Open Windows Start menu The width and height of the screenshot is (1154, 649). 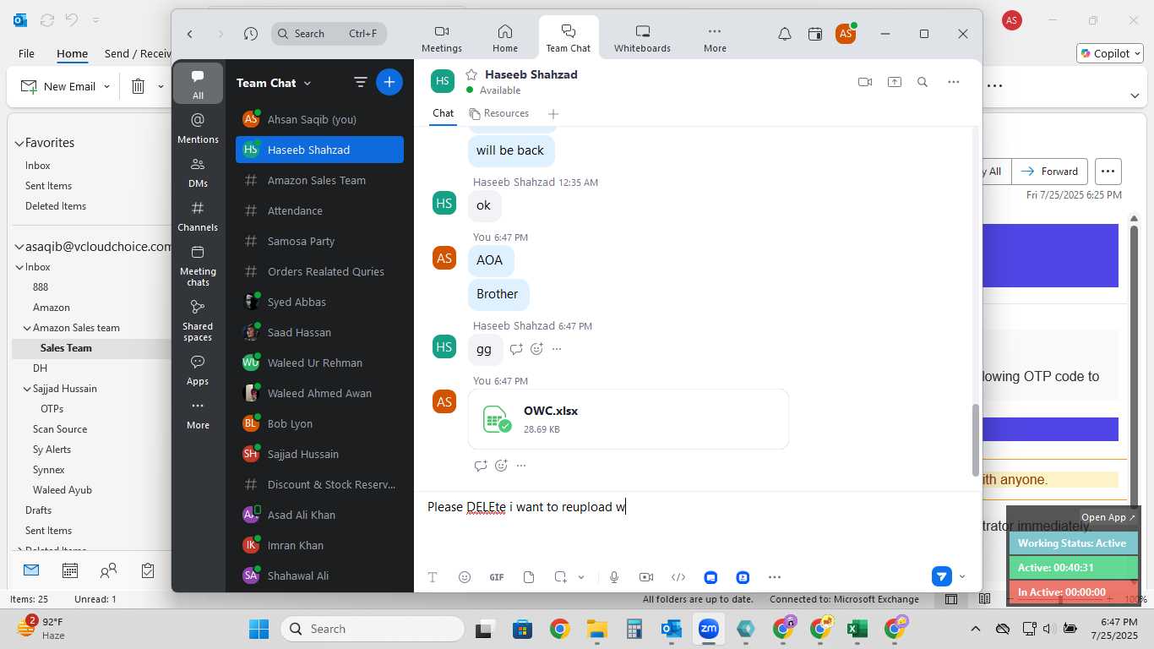click(259, 629)
